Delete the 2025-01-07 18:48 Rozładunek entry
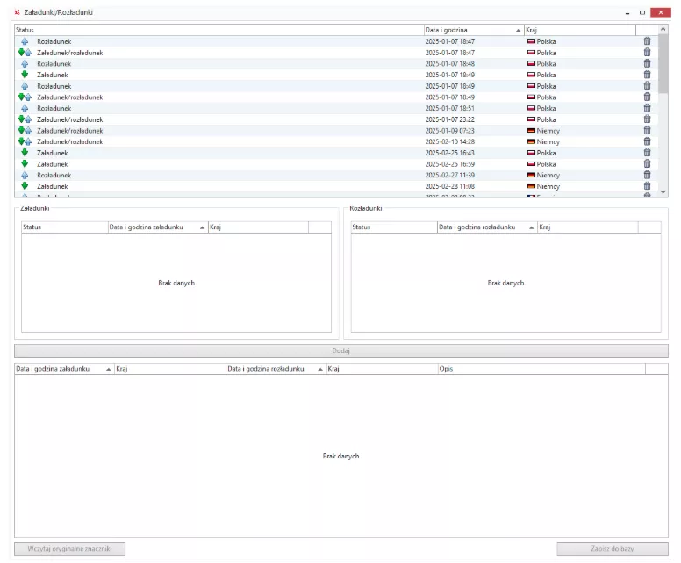Screen dimensions: 681x563 (x=647, y=64)
